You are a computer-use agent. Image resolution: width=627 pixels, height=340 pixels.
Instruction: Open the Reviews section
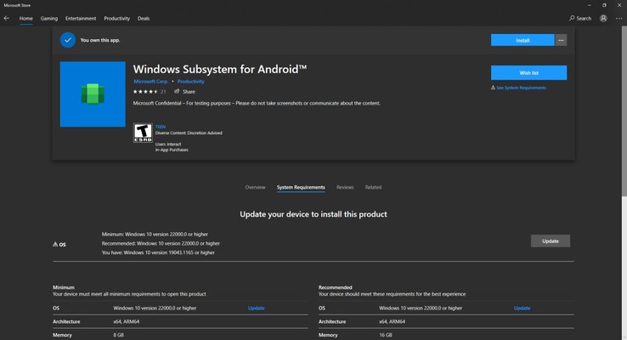(345, 187)
